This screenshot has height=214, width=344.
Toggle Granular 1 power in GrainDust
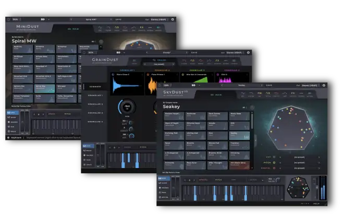pos(113,75)
